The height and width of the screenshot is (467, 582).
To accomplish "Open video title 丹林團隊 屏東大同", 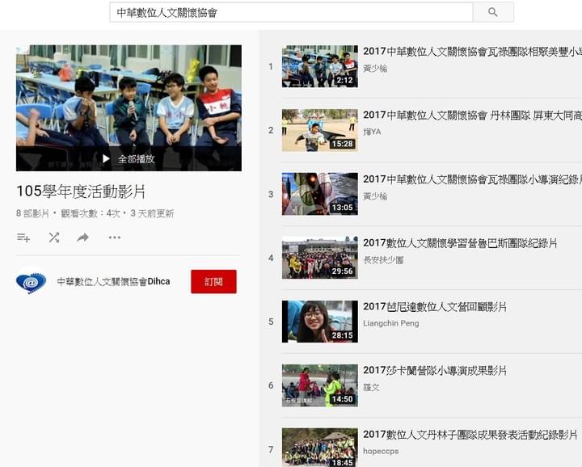I will (473, 116).
